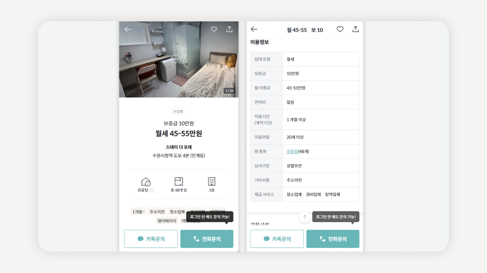Click the scroll-to-top arrow circle button
This screenshot has width=487, height=273.
[305, 217]
